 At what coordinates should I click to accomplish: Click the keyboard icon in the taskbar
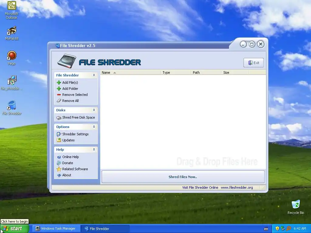[x=266, y=229]
